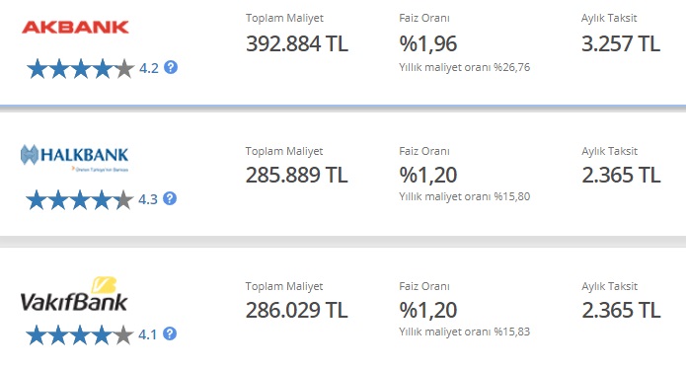Click Akbank total cost 392.884 TL
Screen dimensions: 686x369
click(297, 43)
